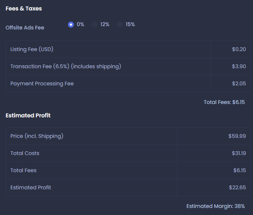Click the $3.90 transaction fee amount

pos(239,66)
